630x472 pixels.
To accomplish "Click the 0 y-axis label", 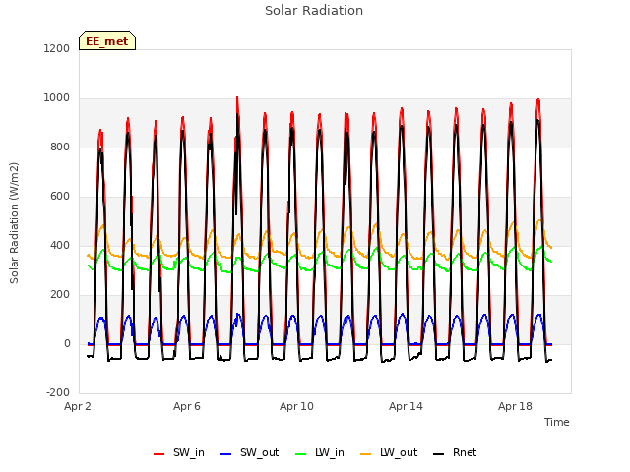I will tap(67, 343).
